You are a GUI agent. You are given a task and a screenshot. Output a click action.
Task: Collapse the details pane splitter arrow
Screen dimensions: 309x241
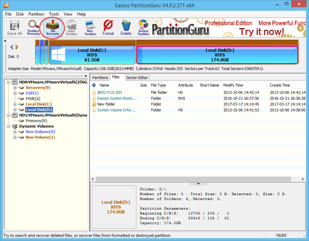coord(198,184)
